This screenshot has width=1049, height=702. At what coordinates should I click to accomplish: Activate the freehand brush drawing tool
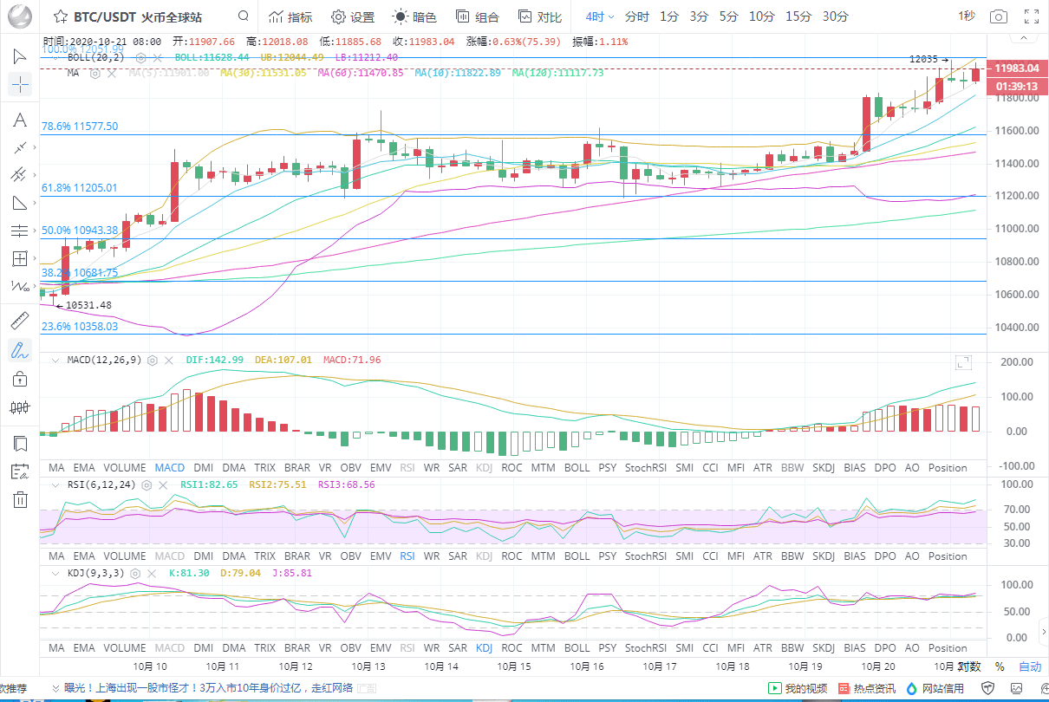[21, 350]
